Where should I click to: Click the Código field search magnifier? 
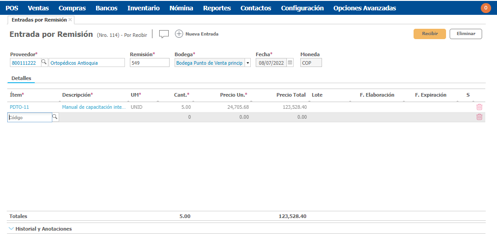click(x=55, y=117)
